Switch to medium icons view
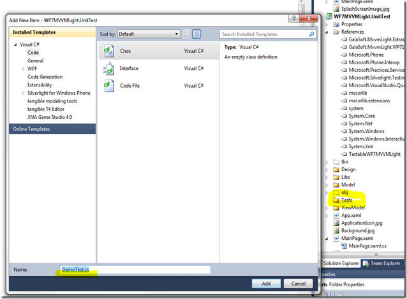Viewport: 407px width, 299px height. pyautogui.click(x=196, y=34)
